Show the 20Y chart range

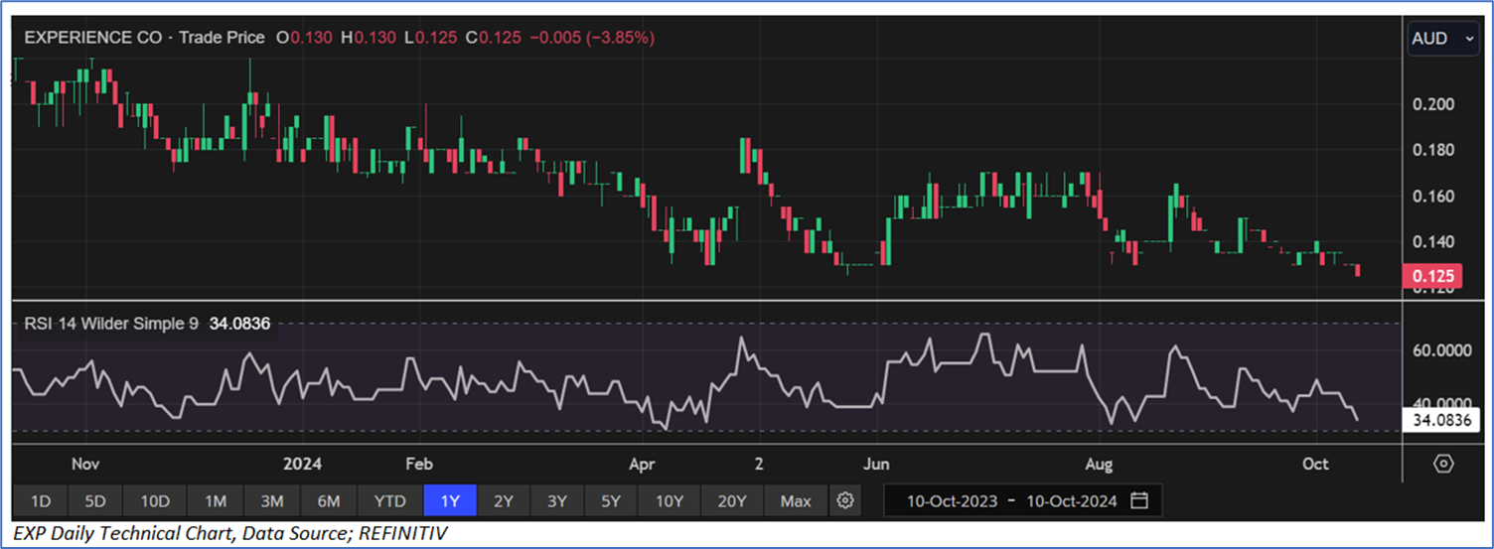tap(731, 500)
